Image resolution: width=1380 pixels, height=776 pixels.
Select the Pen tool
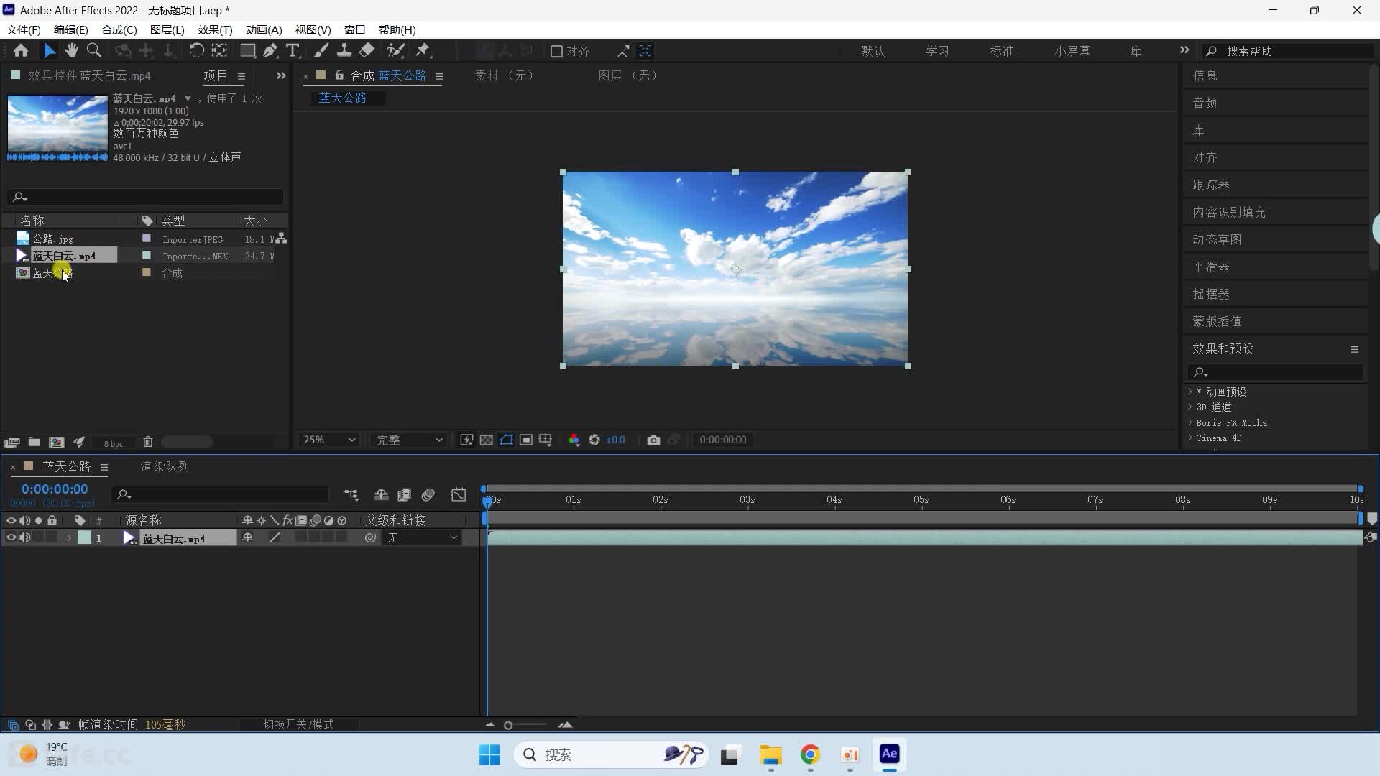(270, 51)
